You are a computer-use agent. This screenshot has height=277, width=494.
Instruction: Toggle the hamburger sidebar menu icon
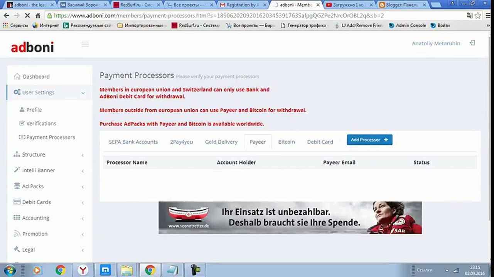pyautogui.click(x=85, y=44)
